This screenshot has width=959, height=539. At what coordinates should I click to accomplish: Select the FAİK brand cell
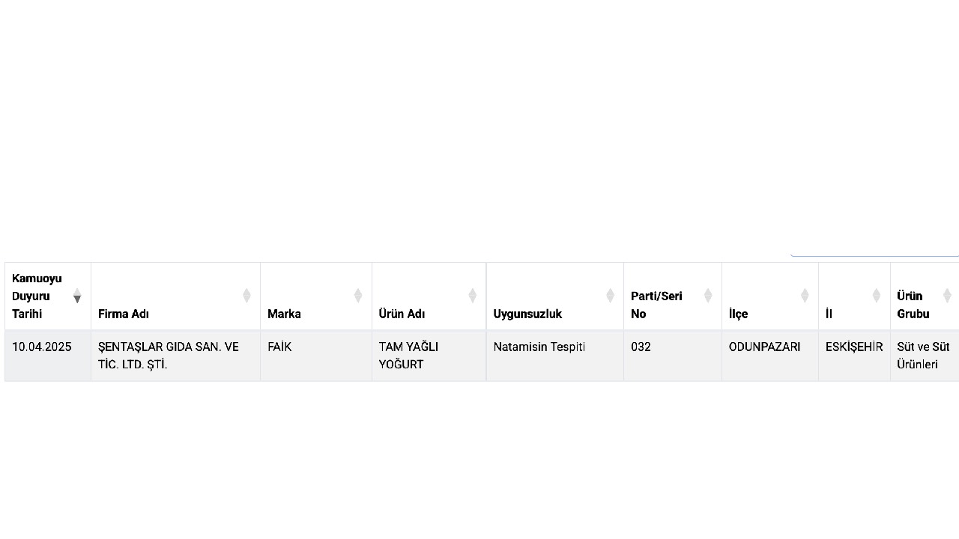click(x=279, y=347)
